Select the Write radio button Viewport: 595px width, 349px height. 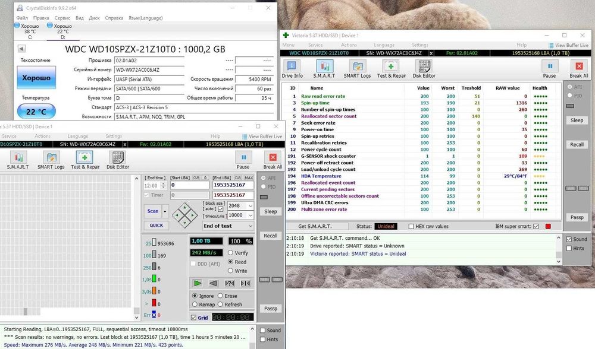[x=230, y=271]
